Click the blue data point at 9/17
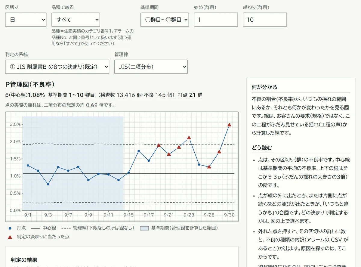The width and height of the screenshot is (361, 267). pyautogui.click(x=149, y=161)
